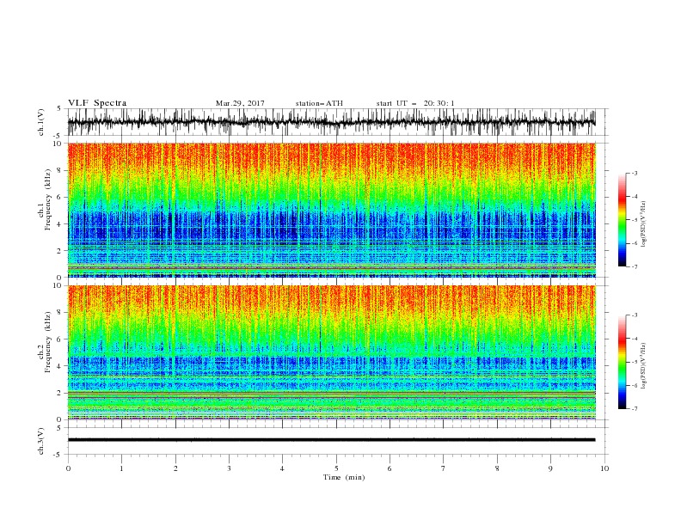Click the ch.3 flat waveform trace
Image resolution: width=681 pixels, height=526 pixels.
tap(332, 440)
